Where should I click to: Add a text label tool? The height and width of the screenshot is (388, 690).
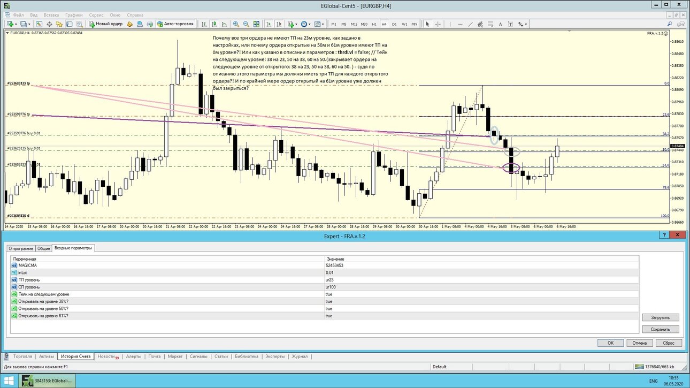[x=500, y=24]
